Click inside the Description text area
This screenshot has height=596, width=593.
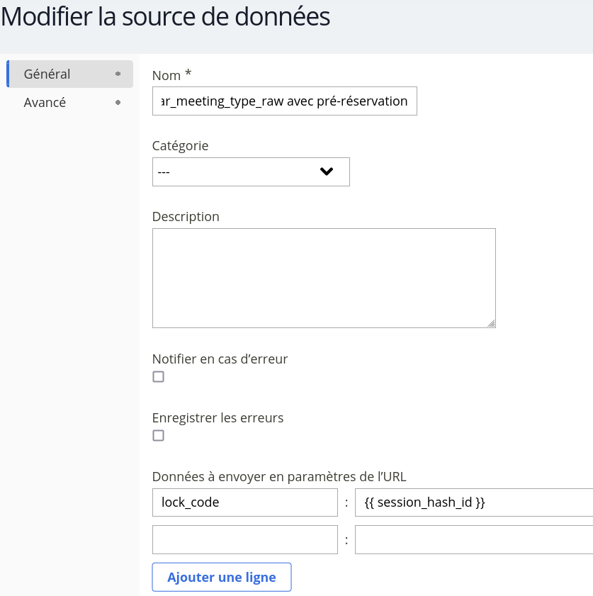coord(324,278)
